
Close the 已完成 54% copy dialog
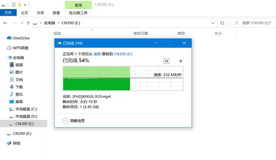click(184, 43)
